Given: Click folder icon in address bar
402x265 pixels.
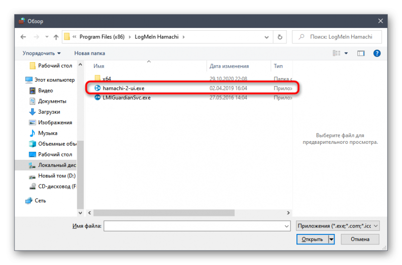Looking at the screenshot, I should tap(67, 37).
